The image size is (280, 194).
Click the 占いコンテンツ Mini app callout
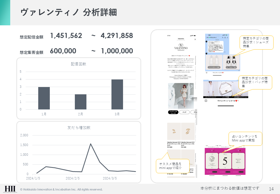[245, 138]
